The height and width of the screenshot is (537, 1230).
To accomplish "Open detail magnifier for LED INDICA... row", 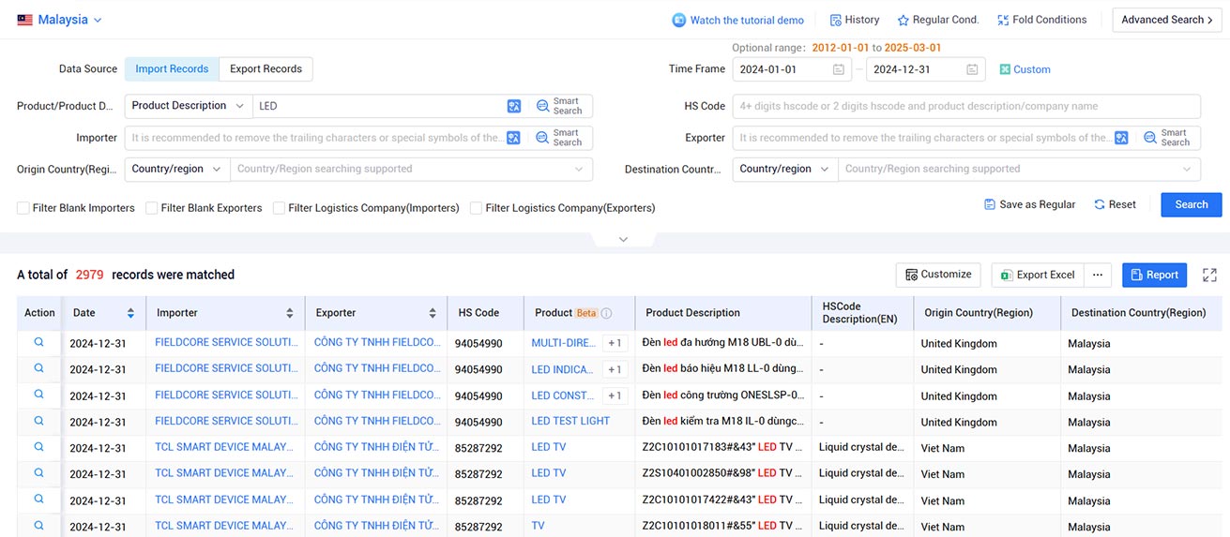I will click(39, 368).
